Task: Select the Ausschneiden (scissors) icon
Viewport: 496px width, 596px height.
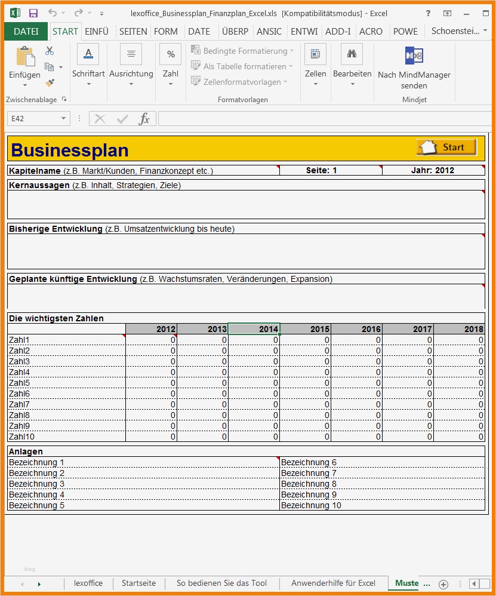Action: [49, 51]
